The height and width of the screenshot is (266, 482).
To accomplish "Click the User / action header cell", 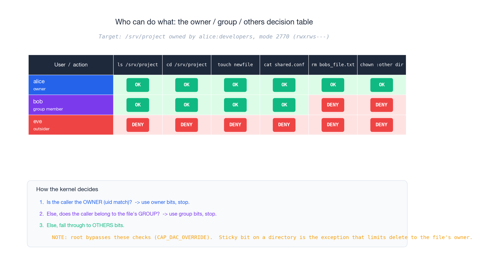I will (71, 65).
